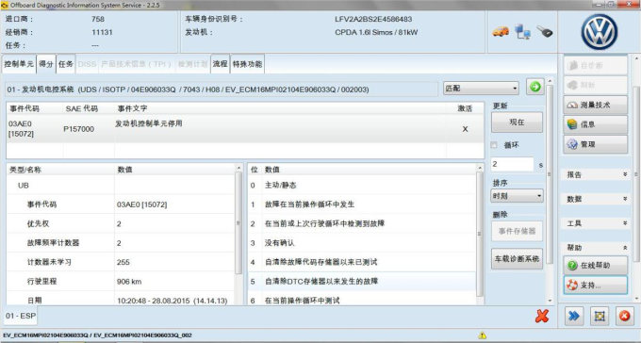641x343 pixels.
Task: Click the Volkswagen logo
Action: 600,32
